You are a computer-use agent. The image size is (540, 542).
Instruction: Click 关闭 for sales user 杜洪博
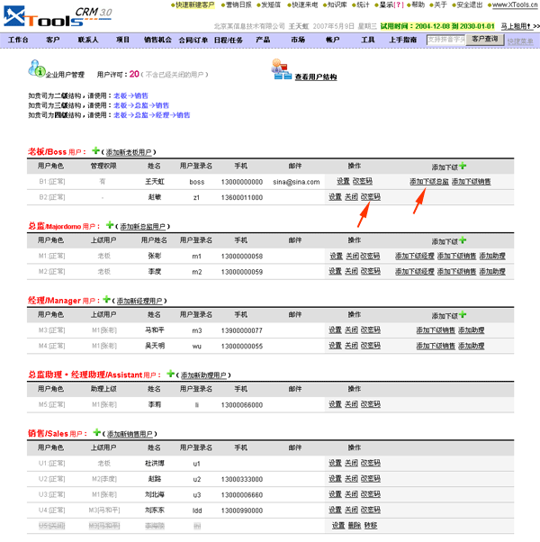[x=351, y=463]
